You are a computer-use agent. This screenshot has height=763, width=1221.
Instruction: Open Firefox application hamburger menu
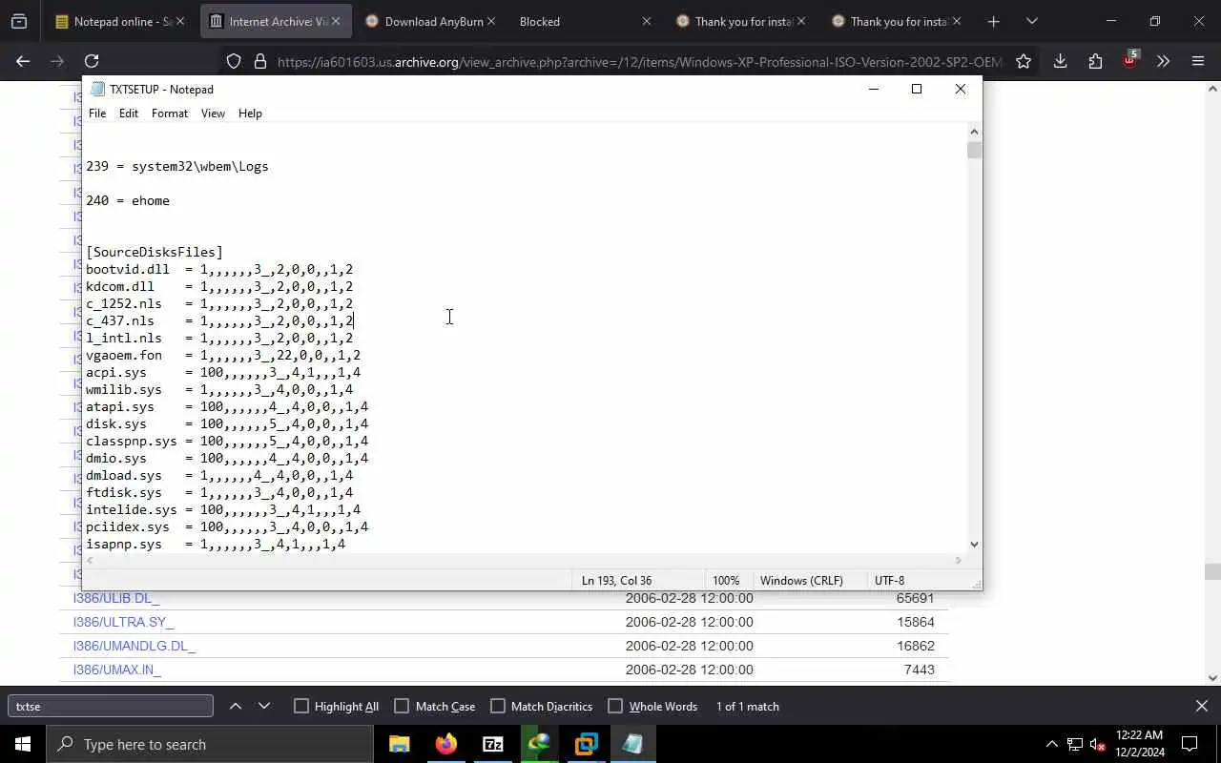[1198, 61]
